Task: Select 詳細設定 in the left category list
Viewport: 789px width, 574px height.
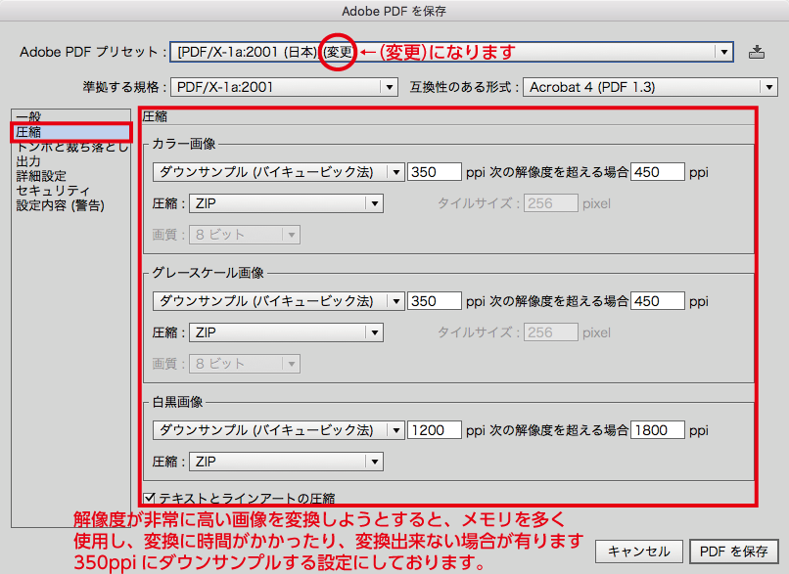Action: tap(41, 176)
